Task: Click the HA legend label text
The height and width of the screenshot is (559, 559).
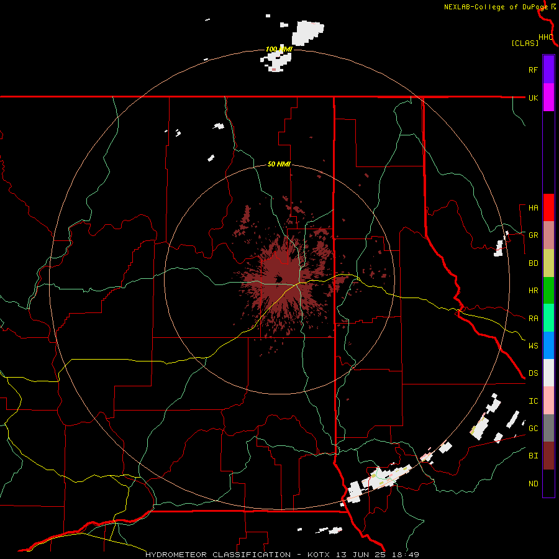Action: point(533,208)
